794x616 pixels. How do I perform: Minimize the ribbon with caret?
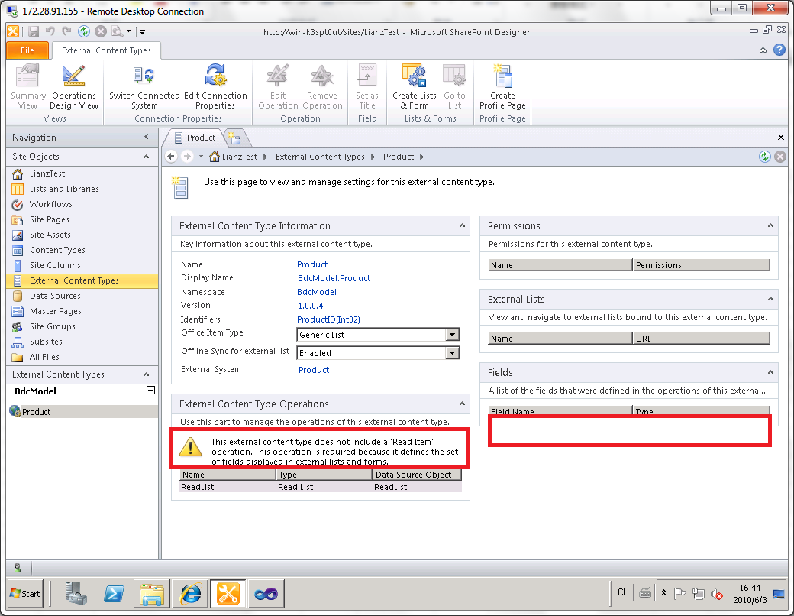763,50
